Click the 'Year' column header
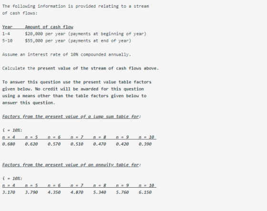 tap(7, 27)
